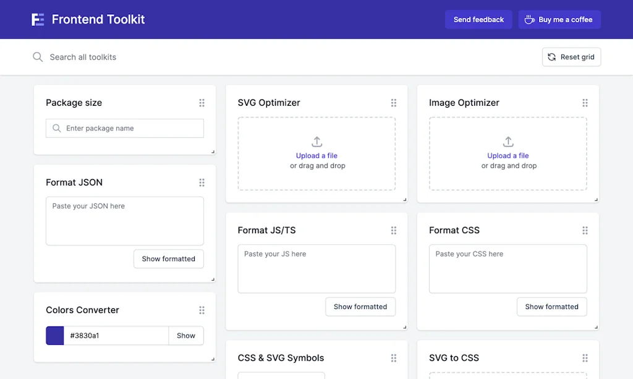Click the Frontend Toolkit logo icon
The width and height of the screenshot is (633, 379).
pyautogui.click(x=38, y=19)
